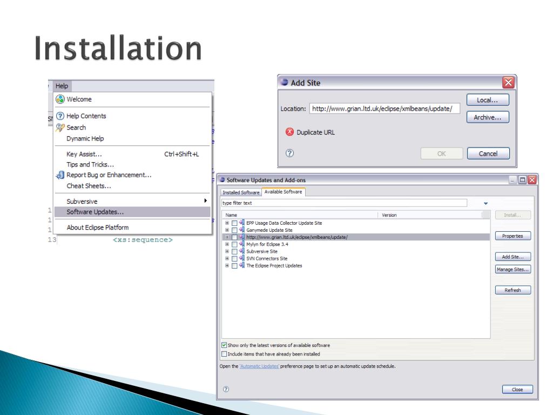Click the type filter text box
This screenshot has height=415, width=553.
tap(344, 203)
